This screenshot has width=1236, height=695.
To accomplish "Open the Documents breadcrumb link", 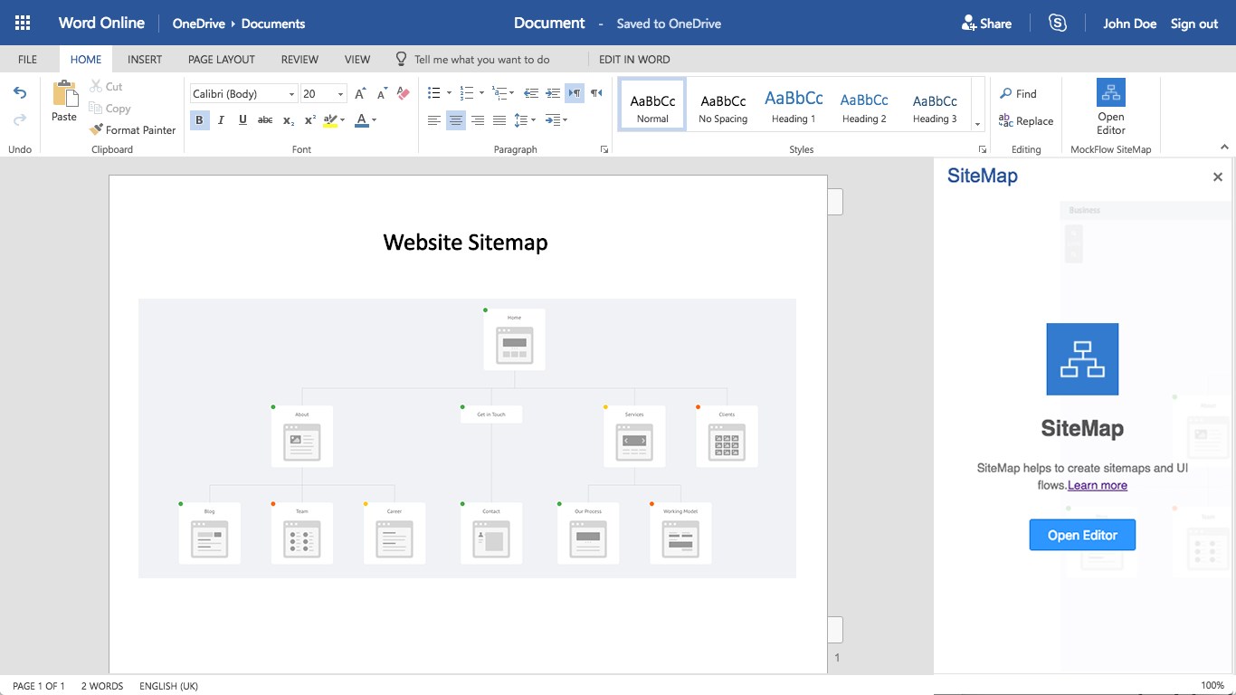I will point(273,24).
